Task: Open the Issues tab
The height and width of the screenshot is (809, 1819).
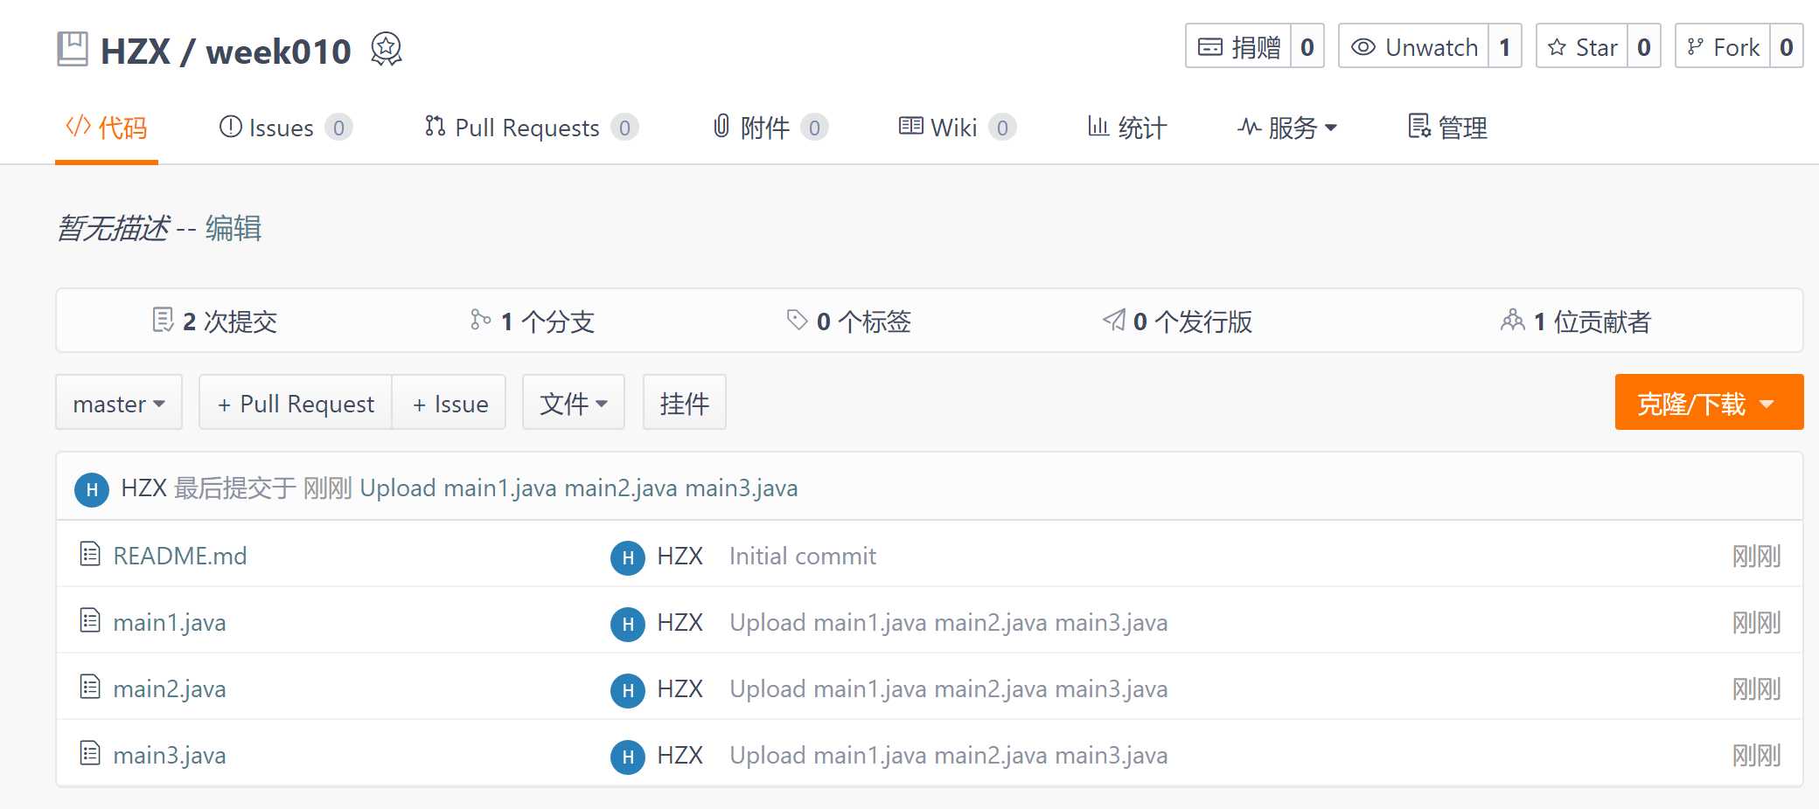Action: coord(285,128)
